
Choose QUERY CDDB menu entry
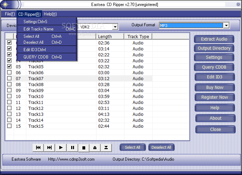click(47, 57)
